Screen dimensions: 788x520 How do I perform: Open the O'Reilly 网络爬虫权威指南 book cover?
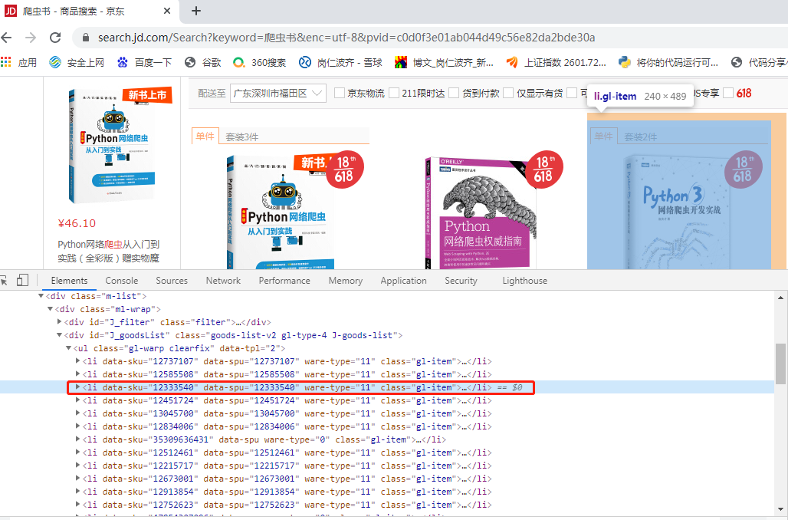pyautogui.click(x=481, y=212)
